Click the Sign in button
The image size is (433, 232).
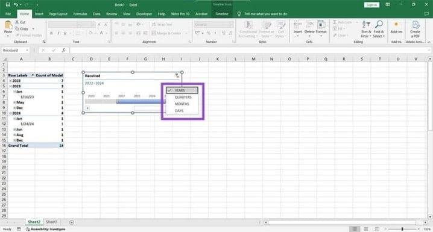[x=371, y=5]
